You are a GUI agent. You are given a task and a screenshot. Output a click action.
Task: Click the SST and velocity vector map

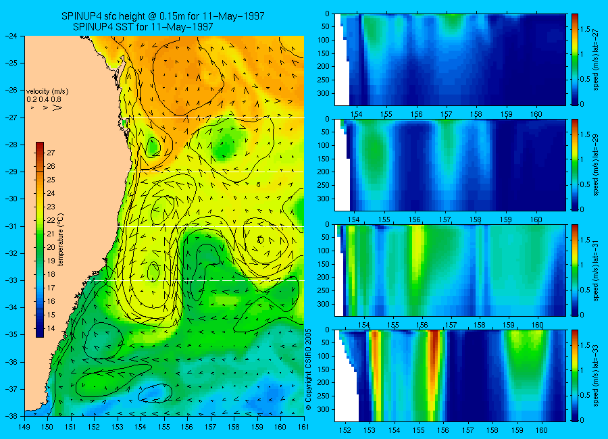coord(164,226)
